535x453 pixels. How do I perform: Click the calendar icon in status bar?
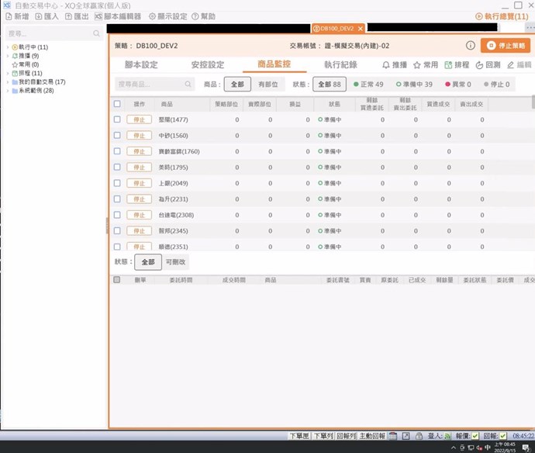tap(392, 436)
